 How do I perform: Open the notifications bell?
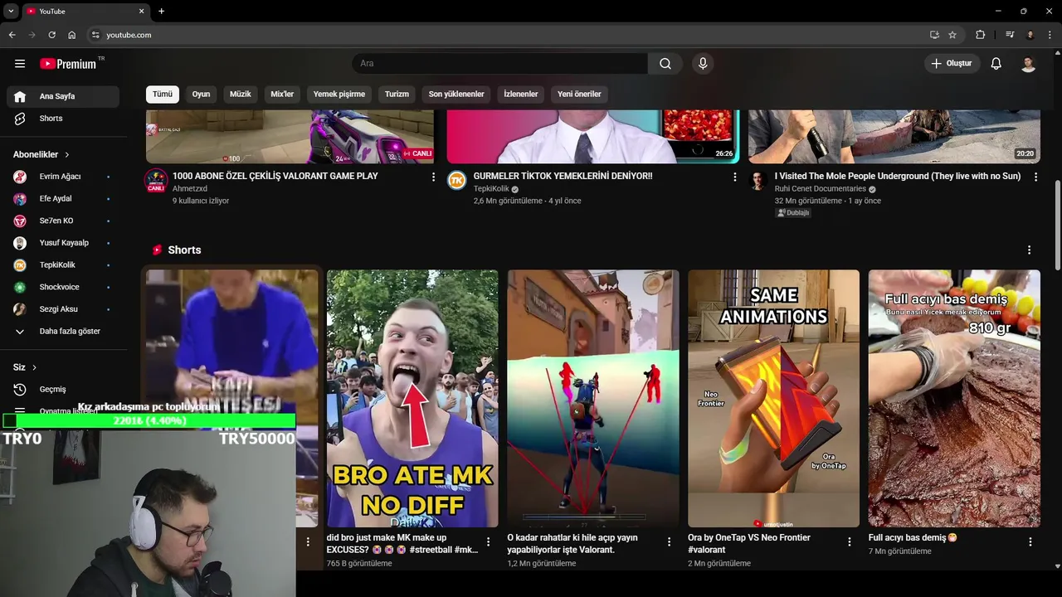coord(996,64)
